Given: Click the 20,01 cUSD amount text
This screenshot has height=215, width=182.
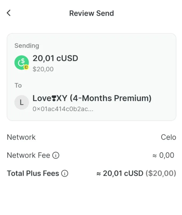Looking at the screenshot, I should coord(55,58).
